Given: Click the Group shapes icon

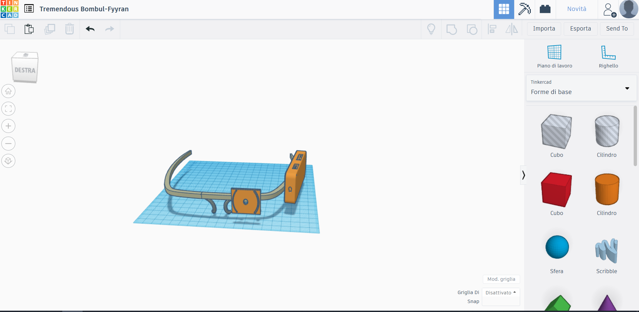Looking at the screenshot, I should (x=452, y=29).
